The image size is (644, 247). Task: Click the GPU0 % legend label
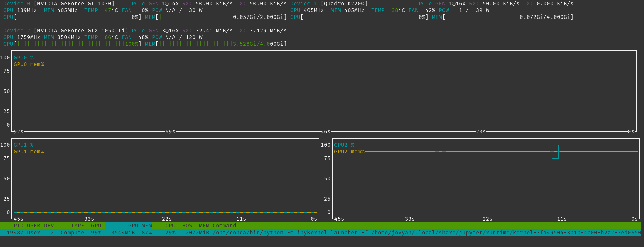[24, 58]
